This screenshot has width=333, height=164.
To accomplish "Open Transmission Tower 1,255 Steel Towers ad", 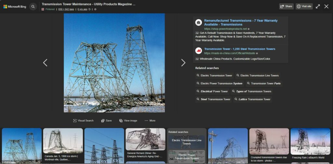I will (240, 49).
